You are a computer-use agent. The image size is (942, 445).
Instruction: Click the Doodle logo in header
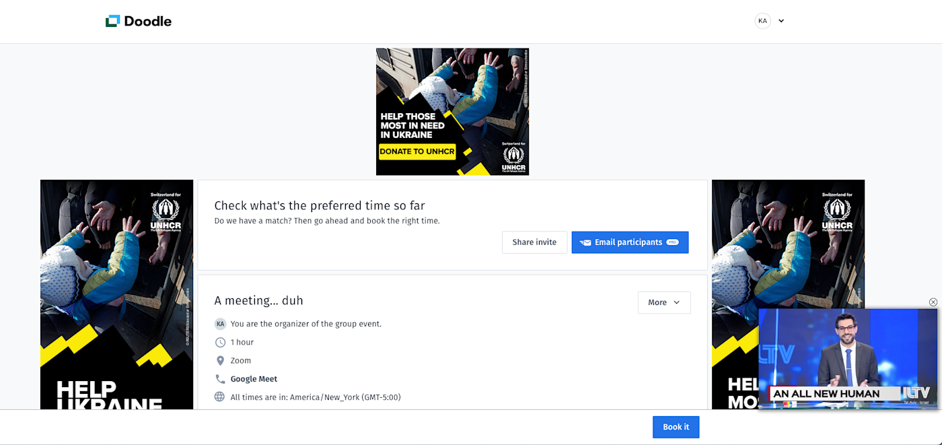click(139, 21)
